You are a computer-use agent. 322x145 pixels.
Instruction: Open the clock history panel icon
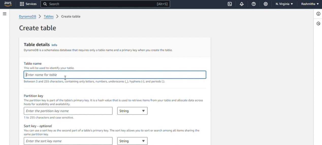tap(318, 24)
